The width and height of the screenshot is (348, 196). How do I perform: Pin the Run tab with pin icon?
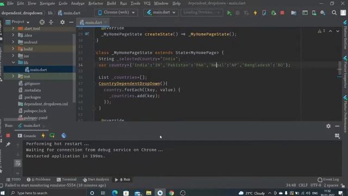pos(8,144)
